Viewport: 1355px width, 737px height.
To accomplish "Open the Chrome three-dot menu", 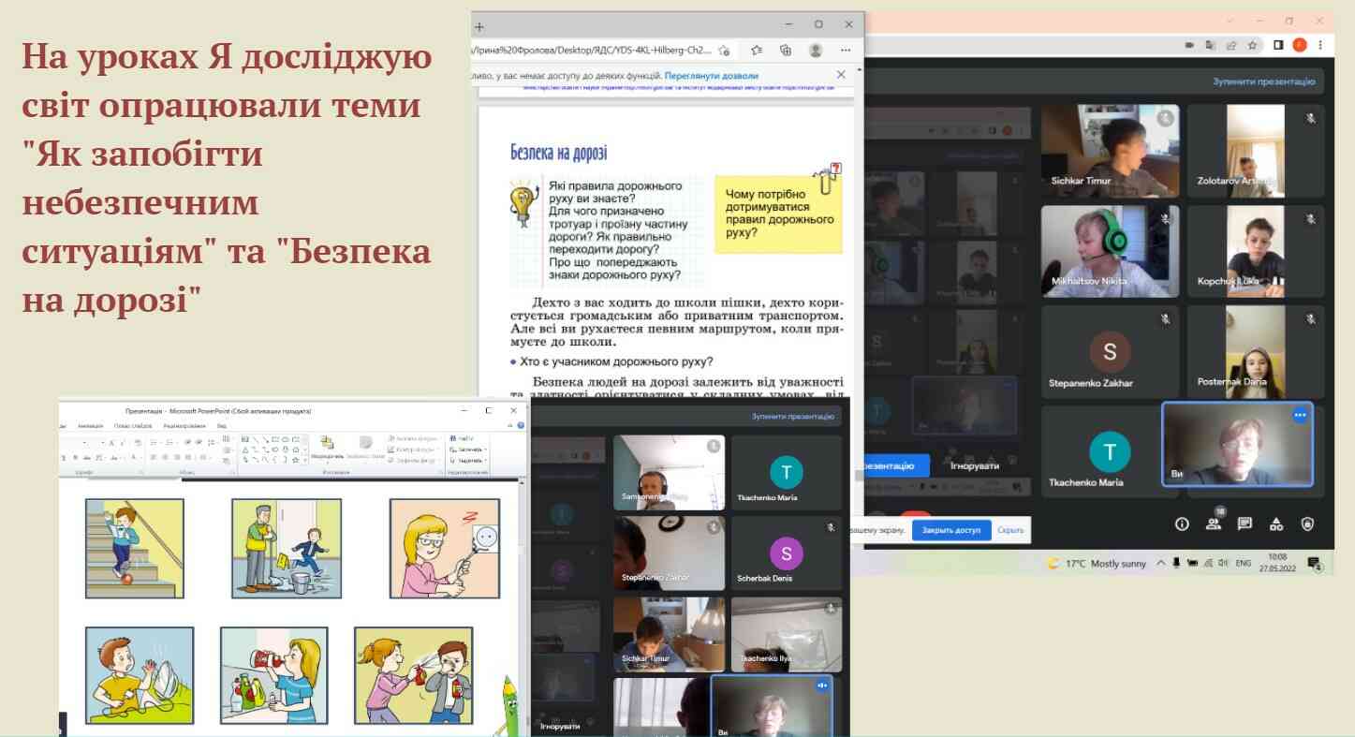I will click(x=1320, y=45).
